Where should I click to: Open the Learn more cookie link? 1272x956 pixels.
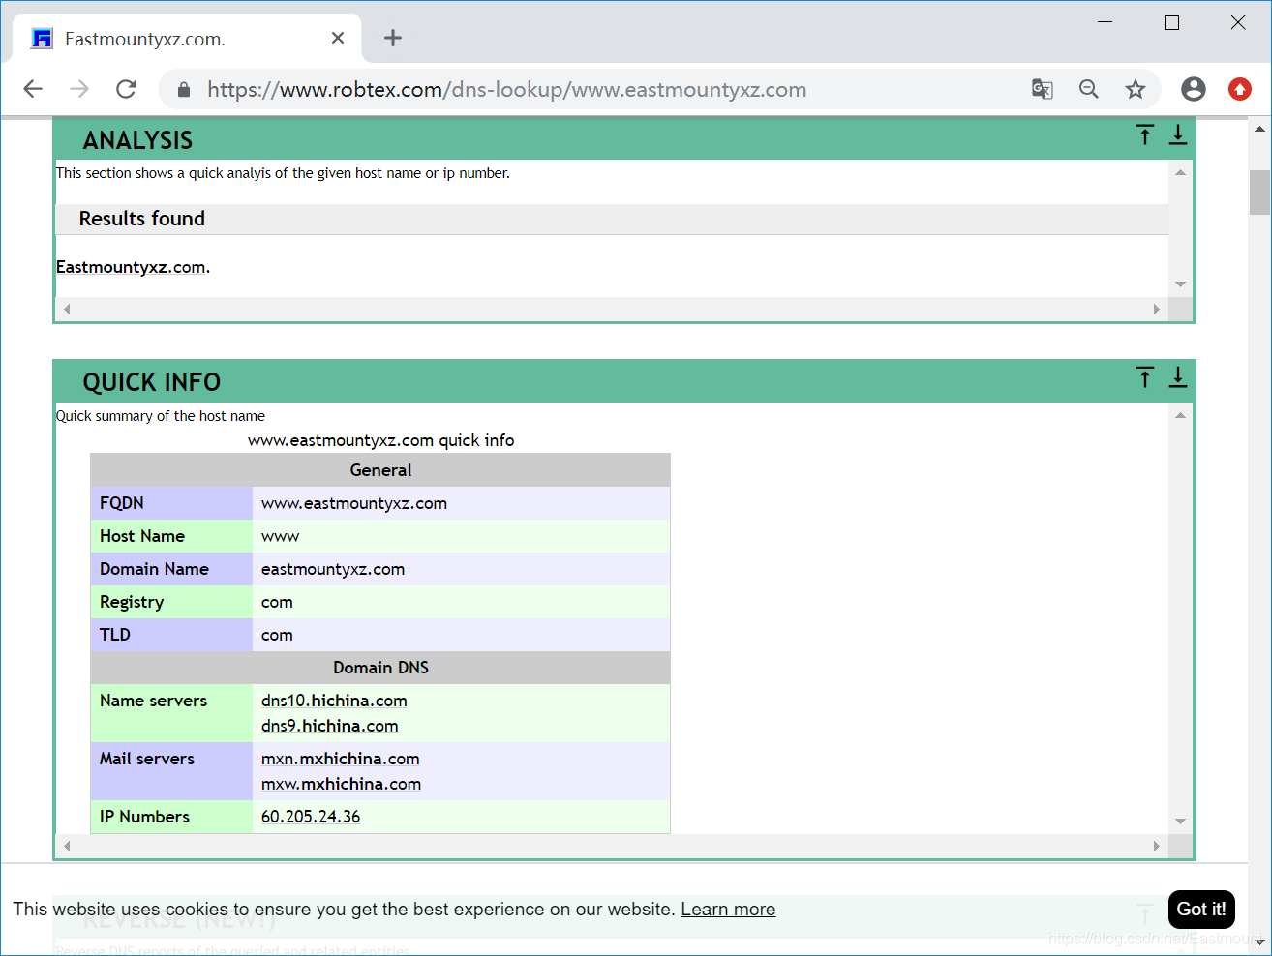pyautogui.click(x=728, y=910)
